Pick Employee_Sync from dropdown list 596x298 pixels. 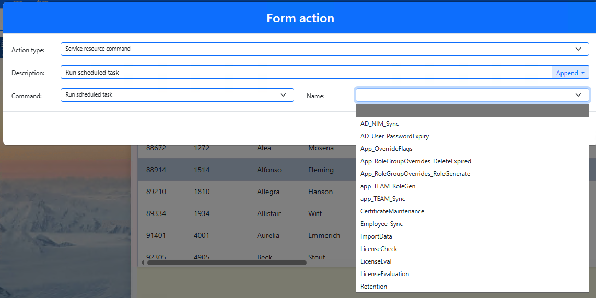[x=472, y=223]
